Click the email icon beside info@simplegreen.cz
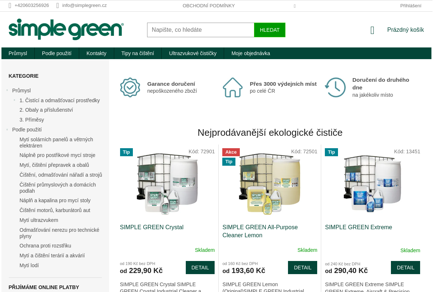 click(x=58, y=5)
